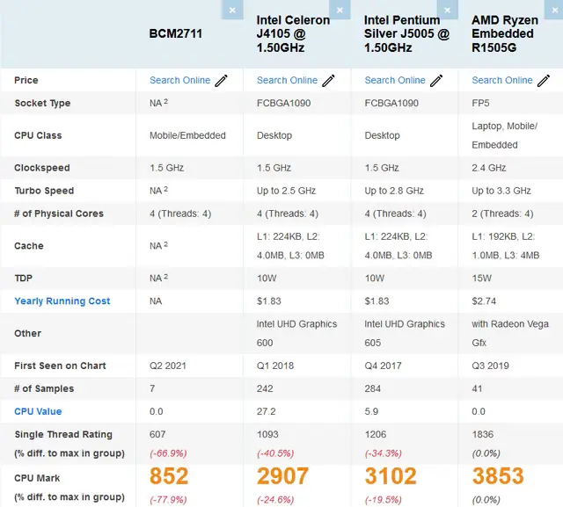Click the Intel Pentium Silver J5005 heading
Image resolution: width=563 pixels, height=507 pixels.
(x=406, y=33)
